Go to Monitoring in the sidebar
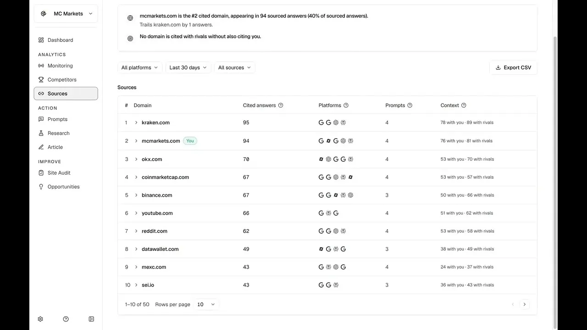The width and height of the screenshot is (587, 330). 66,66
